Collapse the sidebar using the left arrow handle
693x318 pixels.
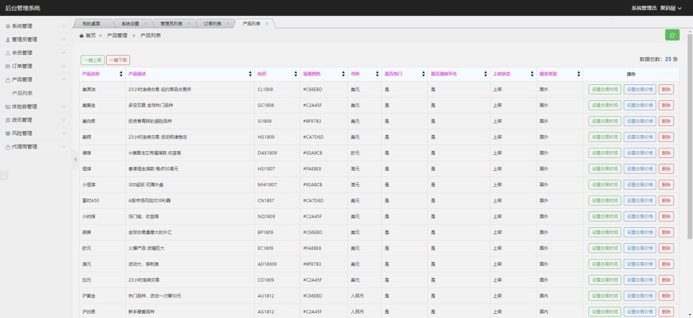point(75,159)
